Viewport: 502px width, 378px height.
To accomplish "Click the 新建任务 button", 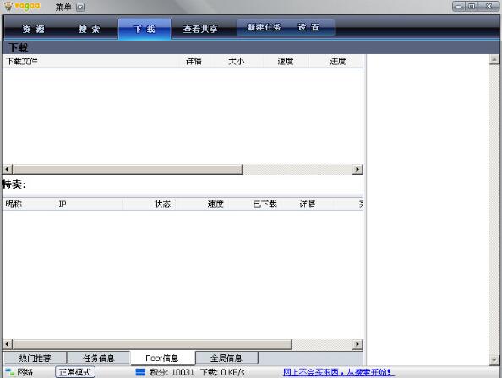I will pyautogui.click(x=264, y=28).
